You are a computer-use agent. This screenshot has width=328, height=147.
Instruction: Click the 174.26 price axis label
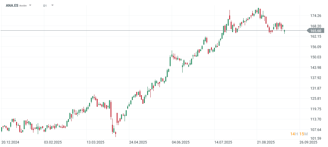pos(316,16)
